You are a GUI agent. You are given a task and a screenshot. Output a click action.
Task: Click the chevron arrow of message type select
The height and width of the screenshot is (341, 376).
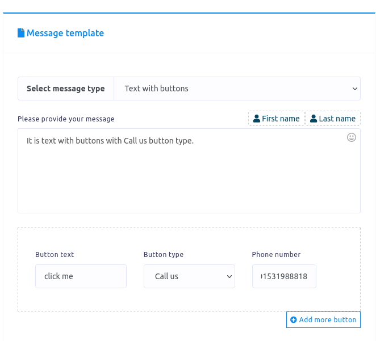355,89
